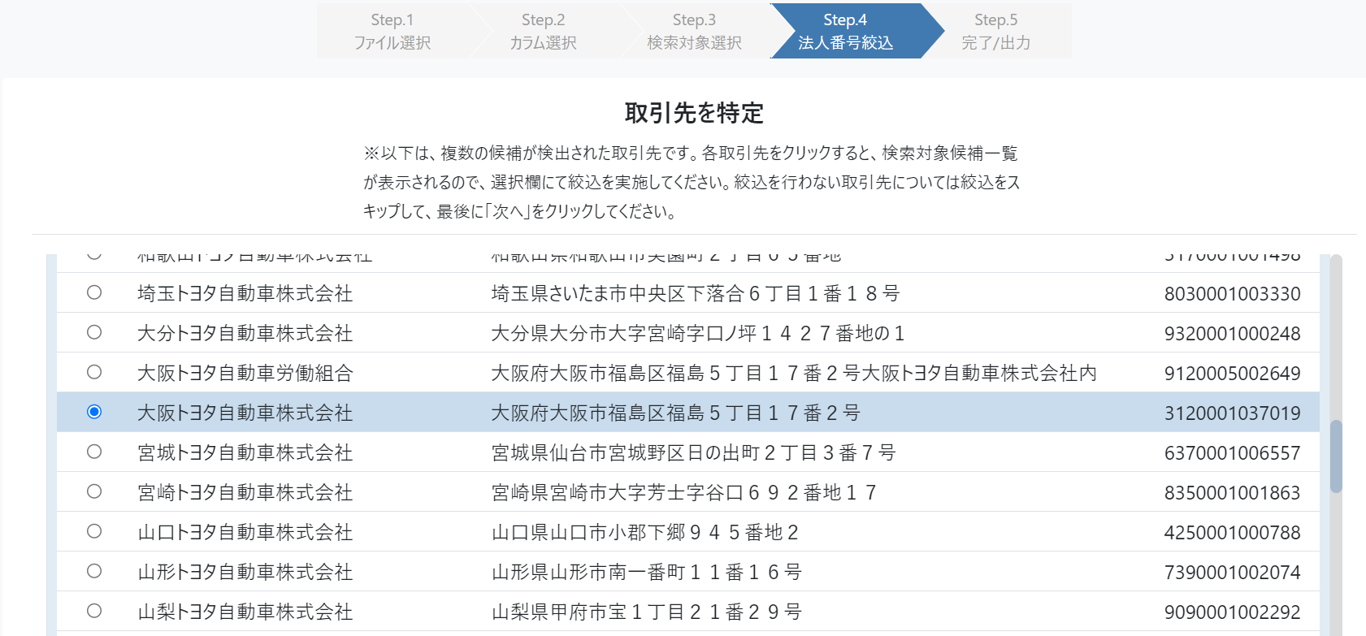
Task: Click address 大分県大分市大字宮崎字口ノ坪１４２７番地の１
Action: (698, 333)
